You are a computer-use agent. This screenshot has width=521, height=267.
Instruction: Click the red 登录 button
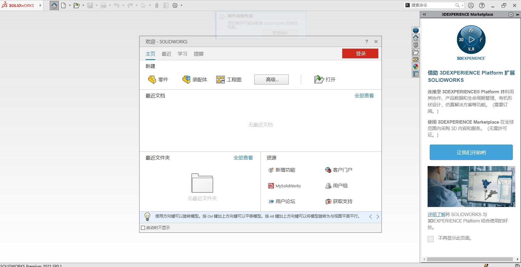pyautogui.click(x=360, y=54)
